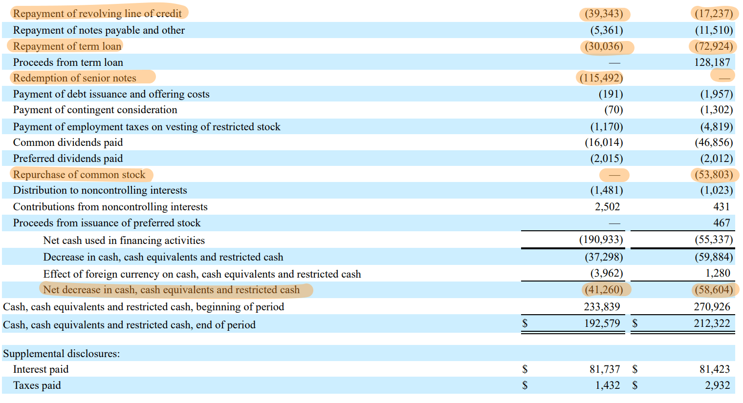This screenshot has width=743, height=403.
Task: Select the 'Preferred dividends paid' label
Action: [x=68, y=159]
